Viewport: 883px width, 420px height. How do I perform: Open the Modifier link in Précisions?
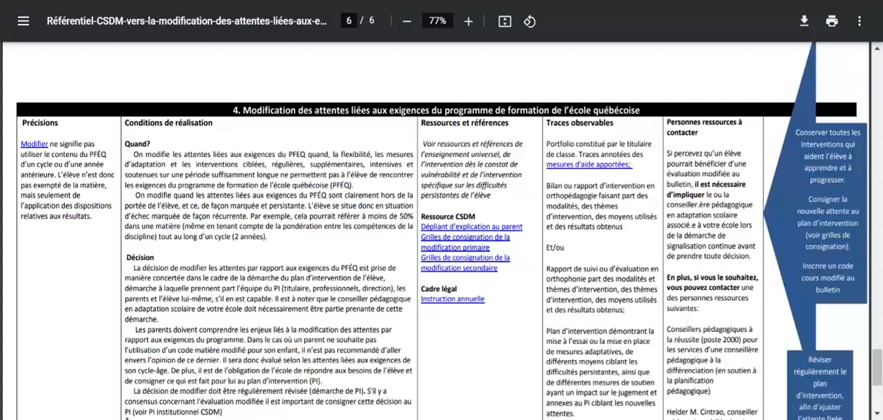(34, 144)
